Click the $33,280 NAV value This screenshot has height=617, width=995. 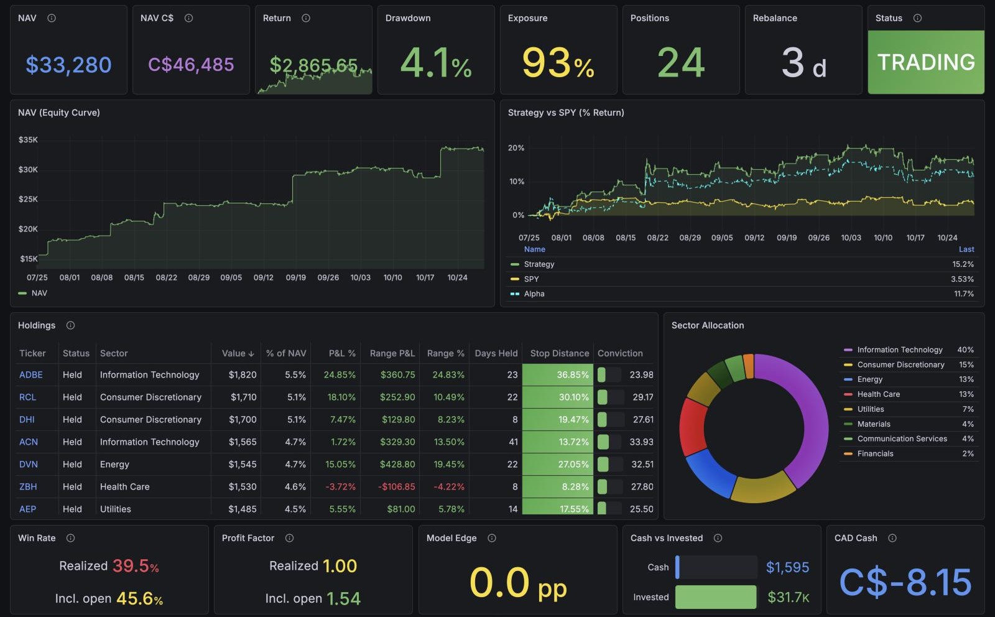pos(68,65)
